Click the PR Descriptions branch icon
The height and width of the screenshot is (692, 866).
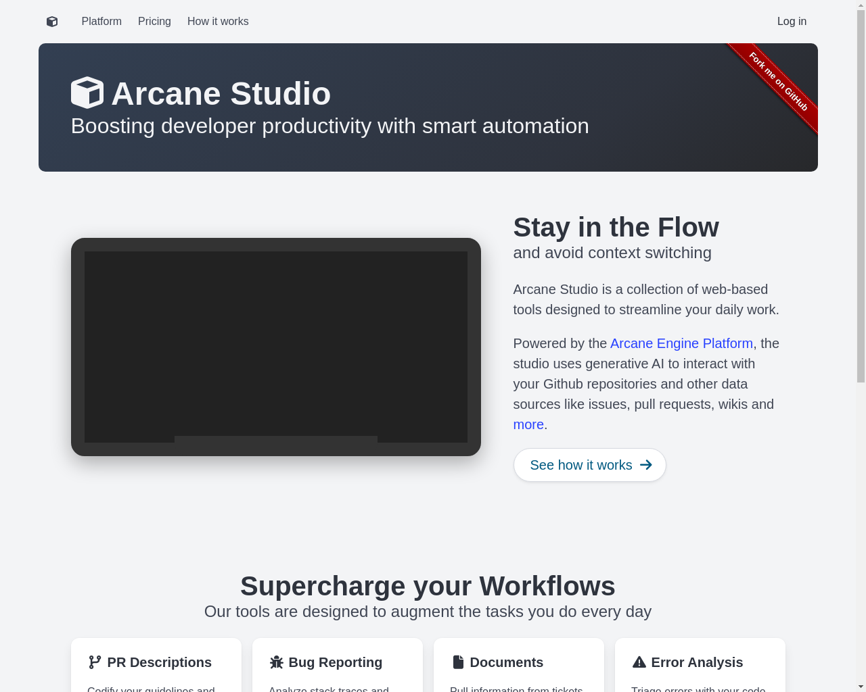click(x=95, y=662)
